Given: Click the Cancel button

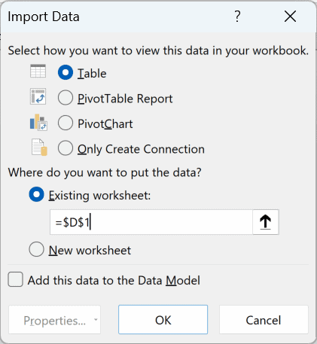Looking at the screenshot, I should pos(264,320).
